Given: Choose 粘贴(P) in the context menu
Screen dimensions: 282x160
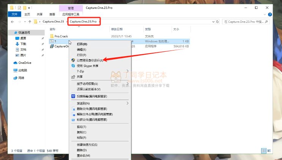Looking at the screenshot, I should coord(82,138).
